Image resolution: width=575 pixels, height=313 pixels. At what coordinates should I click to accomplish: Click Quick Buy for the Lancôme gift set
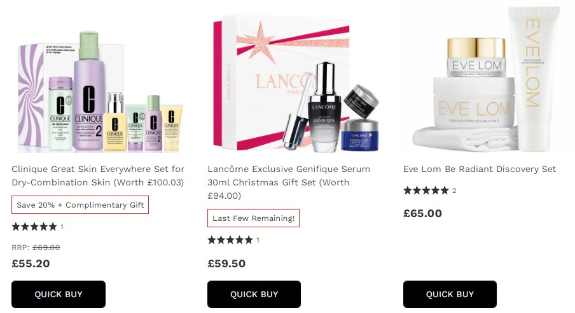pos(254,295)
